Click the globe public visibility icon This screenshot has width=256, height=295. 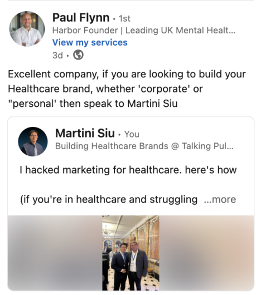pos(78,55)
